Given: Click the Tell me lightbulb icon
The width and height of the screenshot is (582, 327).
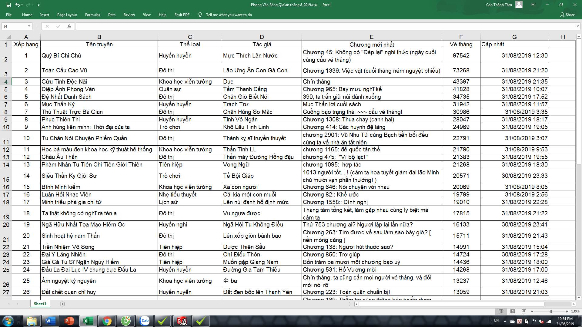Looking at the screenshot, I should (200, 15).
